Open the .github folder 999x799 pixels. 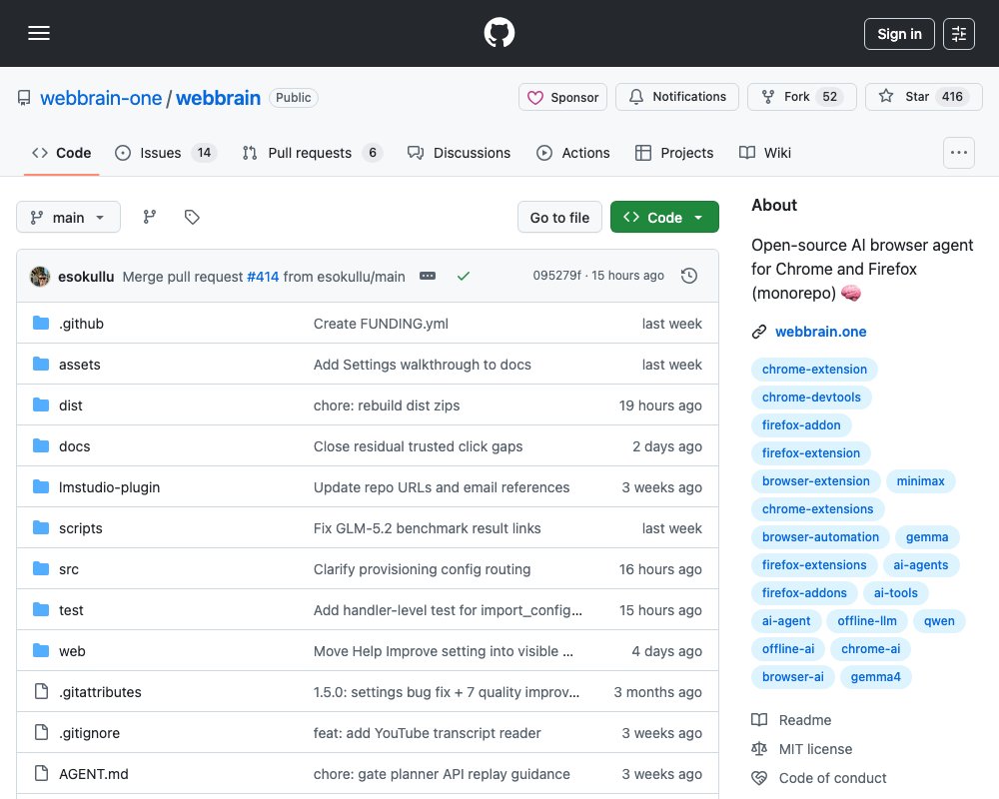81,324
